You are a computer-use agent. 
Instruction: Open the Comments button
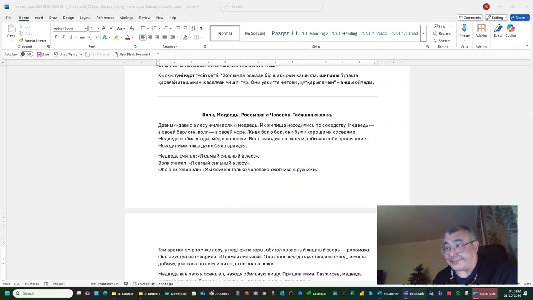click(x=470, y=17)
